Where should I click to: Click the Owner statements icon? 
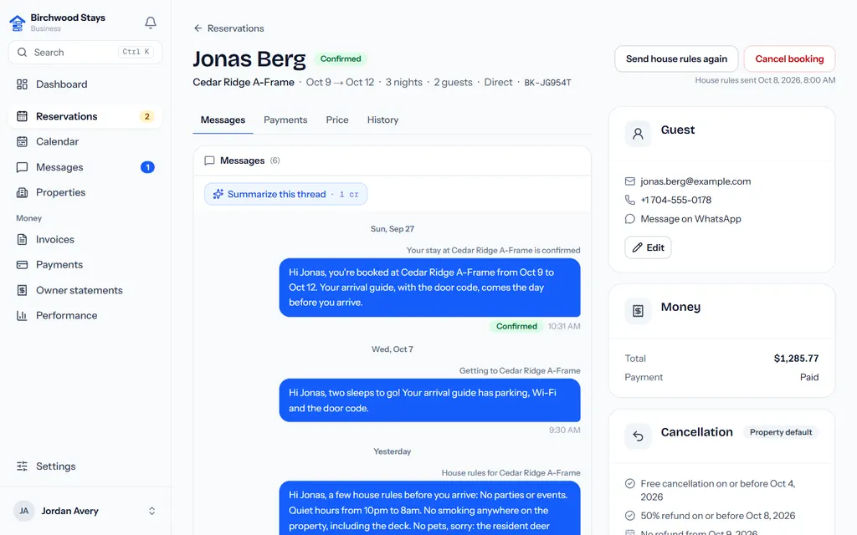tap(22, 290)
